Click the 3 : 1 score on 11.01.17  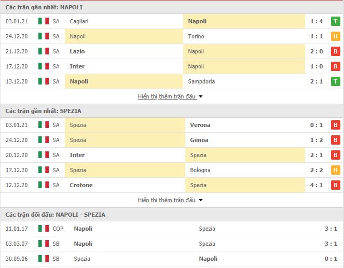coord(331,229)
